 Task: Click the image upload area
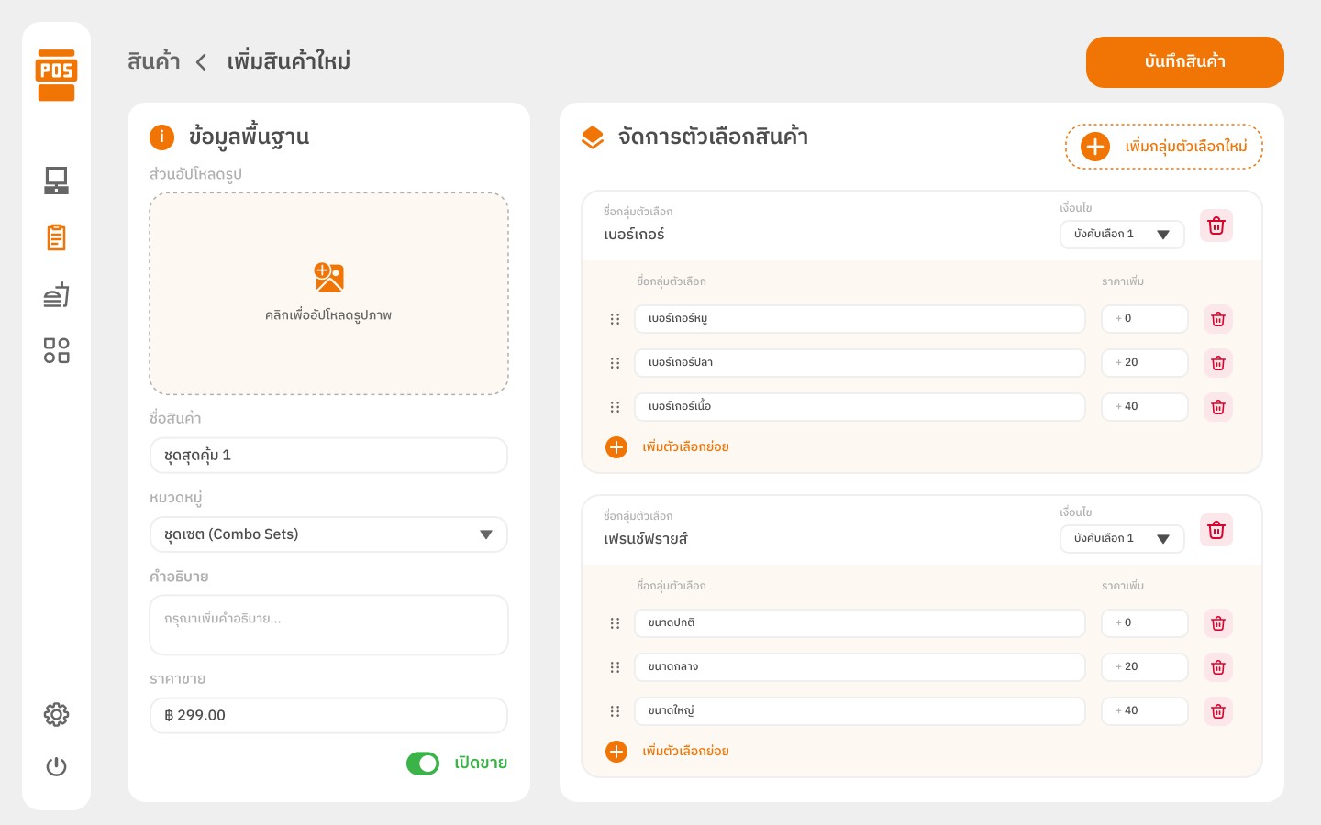[x=328, y=293]
